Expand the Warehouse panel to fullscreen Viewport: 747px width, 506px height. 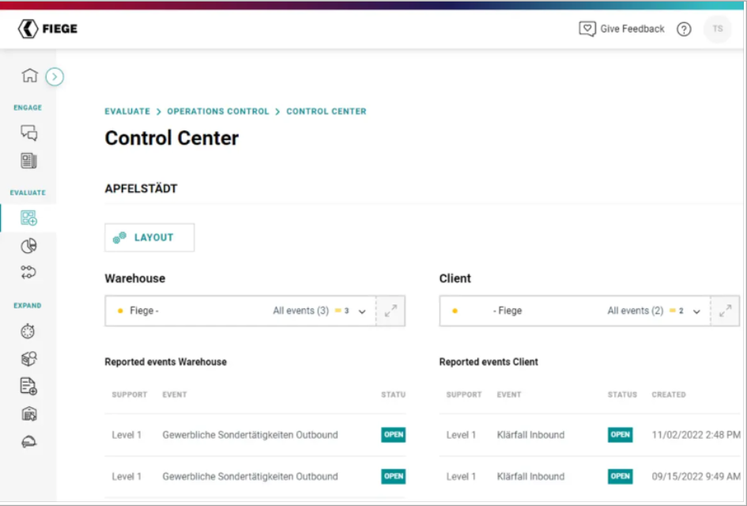(x=390, y=312)
